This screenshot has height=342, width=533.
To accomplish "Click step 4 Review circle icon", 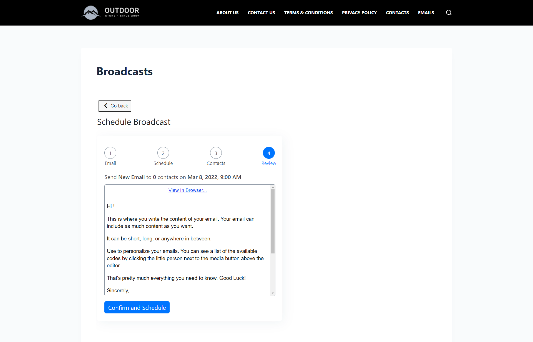I will coord(269,153).
